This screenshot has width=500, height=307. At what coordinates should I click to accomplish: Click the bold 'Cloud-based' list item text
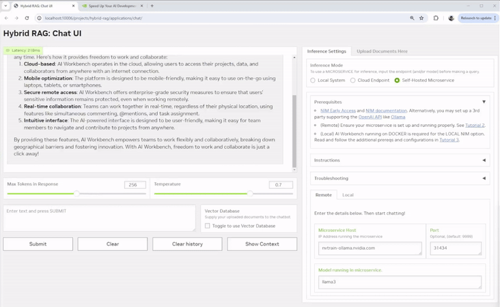coord(40,64)
